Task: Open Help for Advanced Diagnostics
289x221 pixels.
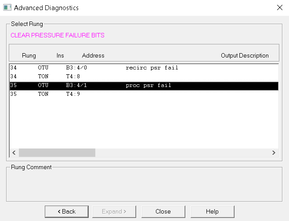Action: pos(212,211)
